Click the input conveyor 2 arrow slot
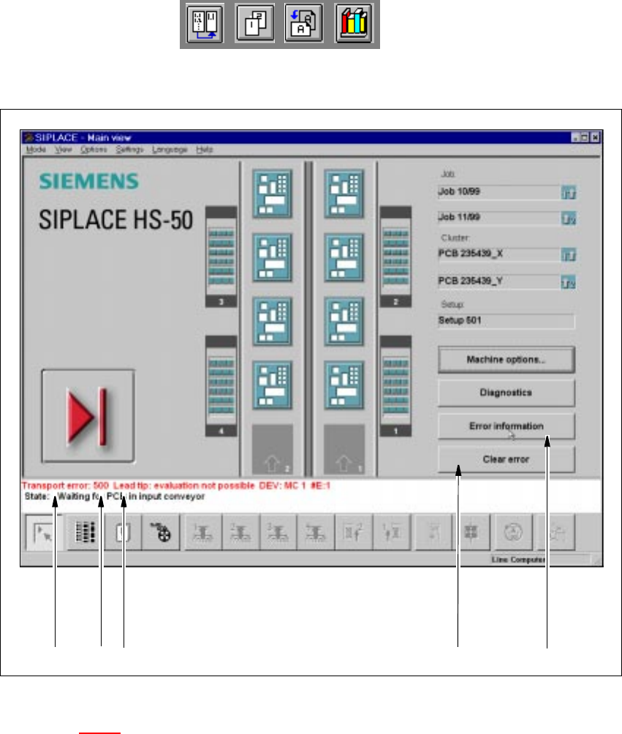The image size is (622, 734). point(273,450)
